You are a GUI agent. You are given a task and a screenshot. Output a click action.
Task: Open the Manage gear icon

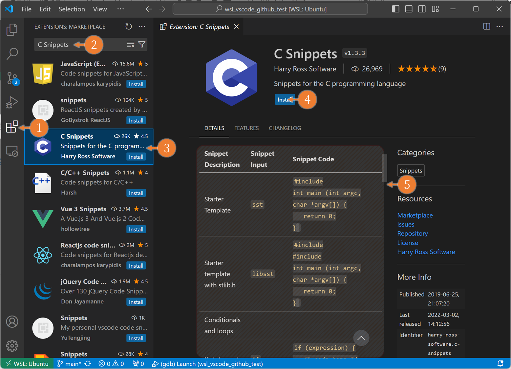[x=12, y=346]
